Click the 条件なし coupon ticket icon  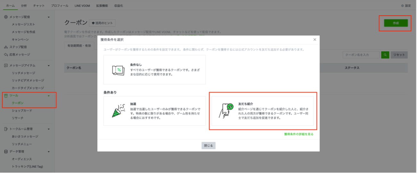[x=118, y=70]
